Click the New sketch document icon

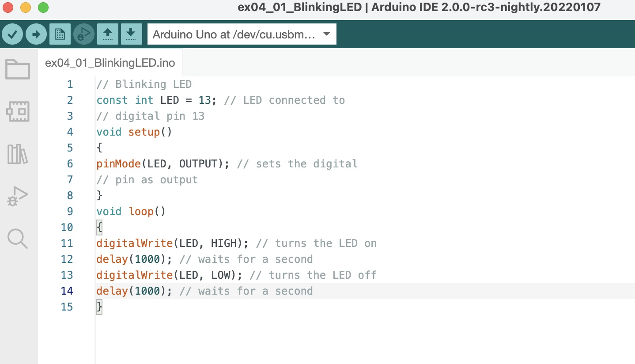point(60,34)
